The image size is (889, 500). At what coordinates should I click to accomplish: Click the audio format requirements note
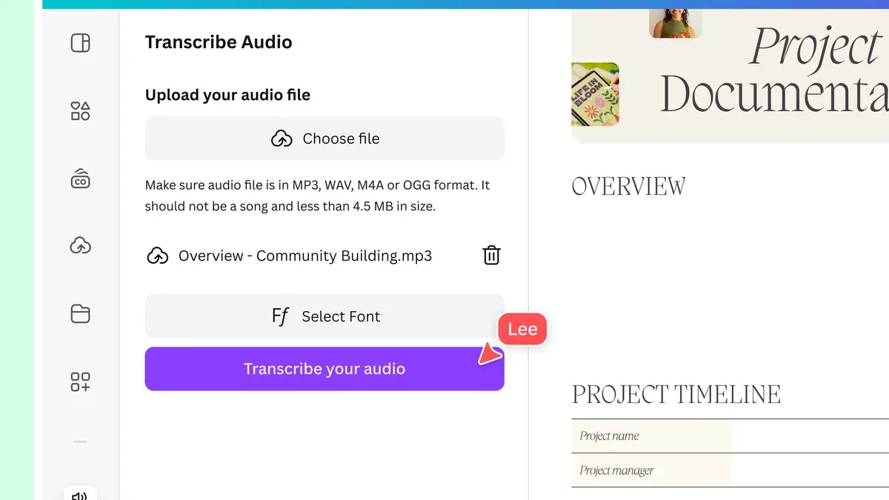[x=317, y=196]
